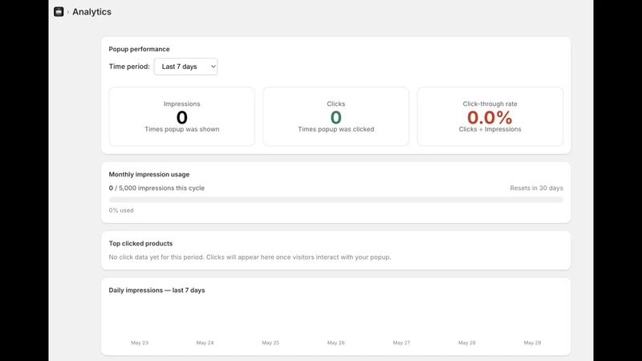This screenshot has height=361, width=642.
Task: Click the May 24 chart axis label
Action: click(x=205, y=343)
